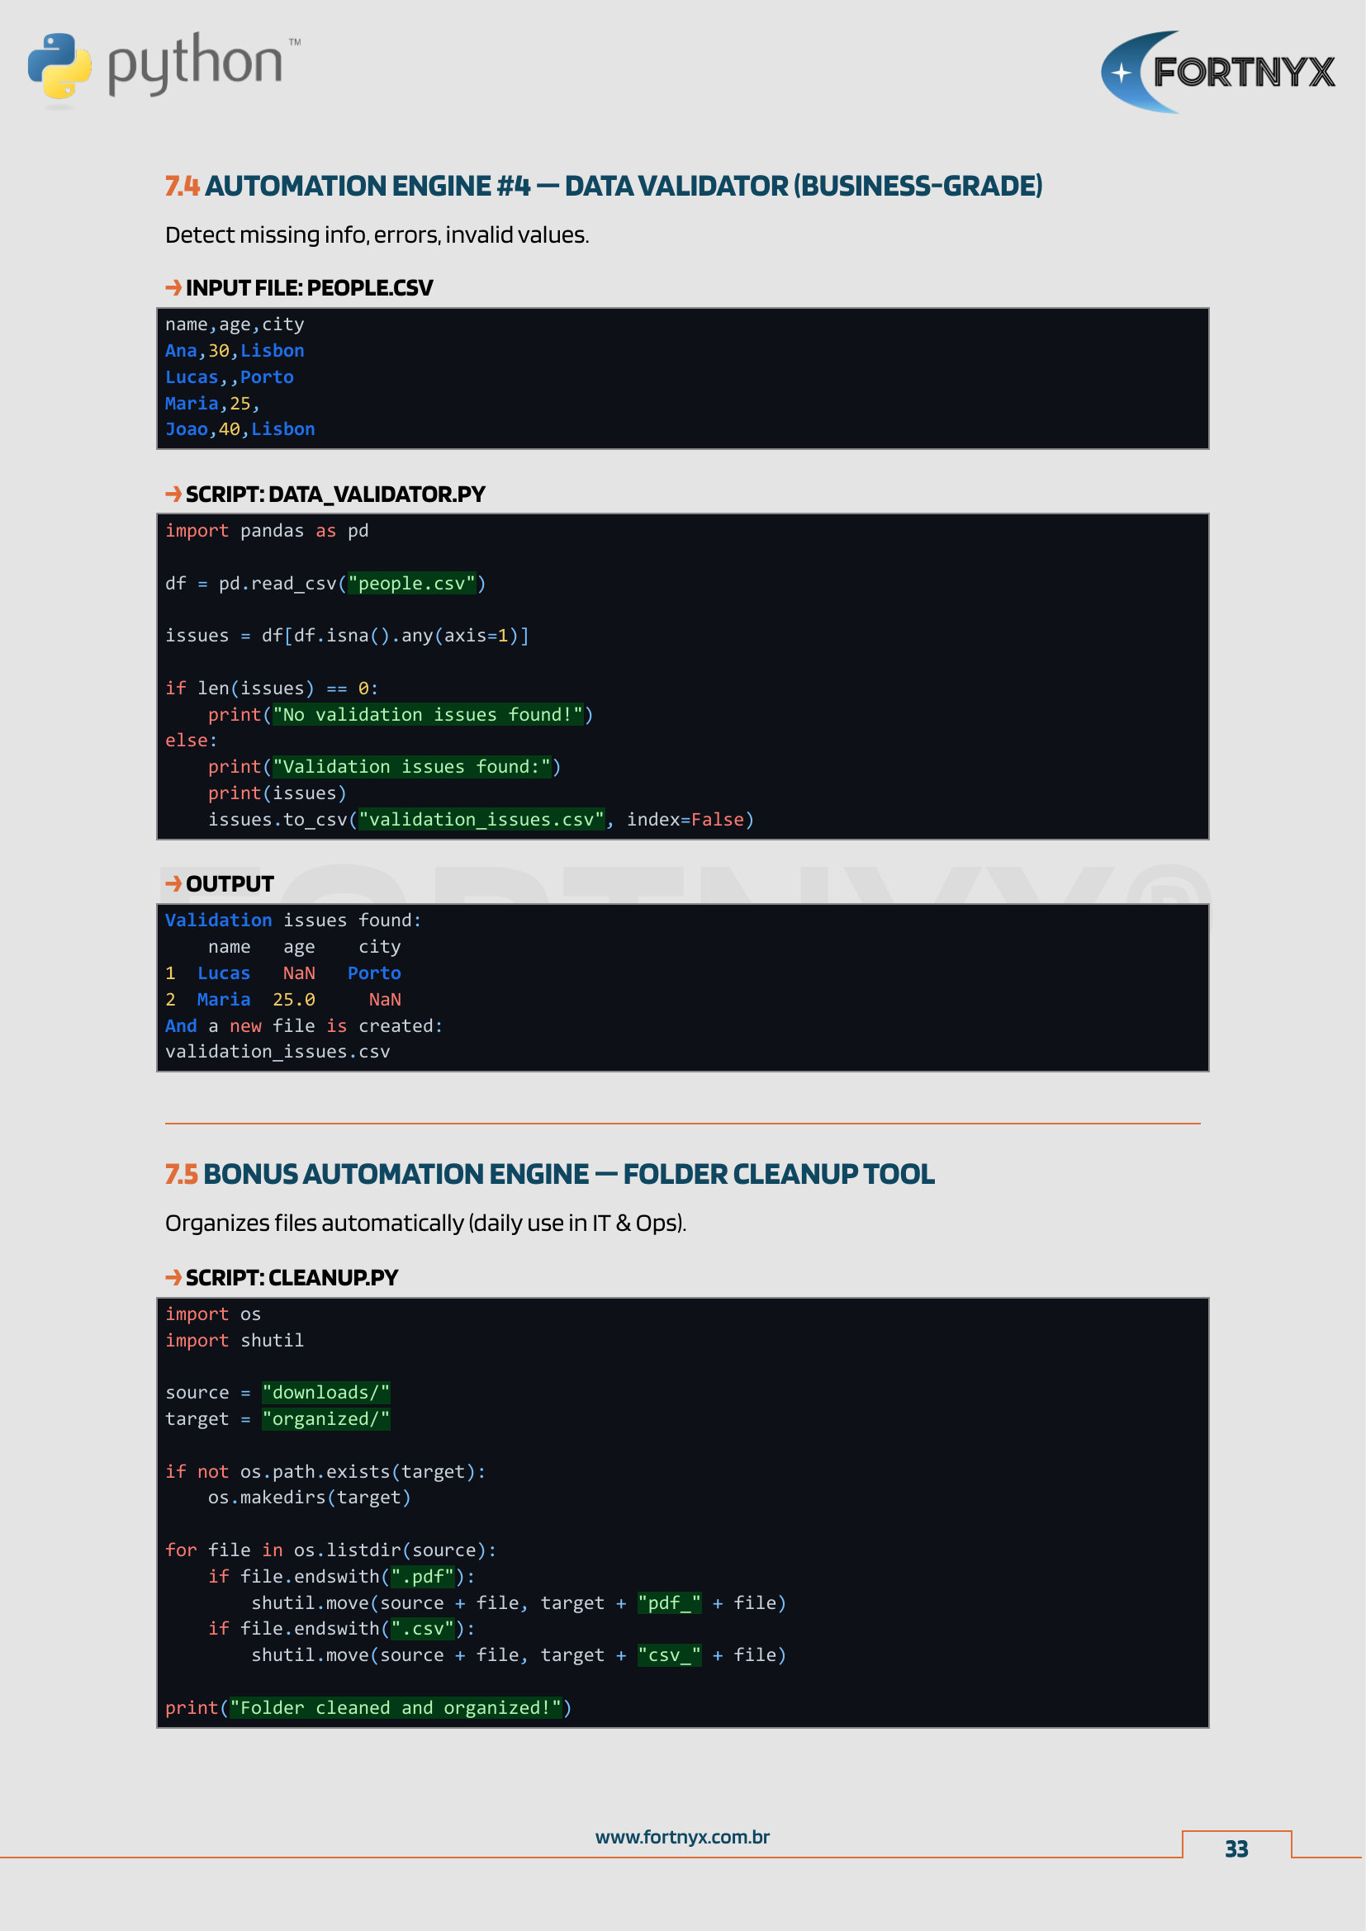Screen dimensions: 1366x1931
Task: Click the highlighted "people.csv" string in code
Action: pos(412,584)
